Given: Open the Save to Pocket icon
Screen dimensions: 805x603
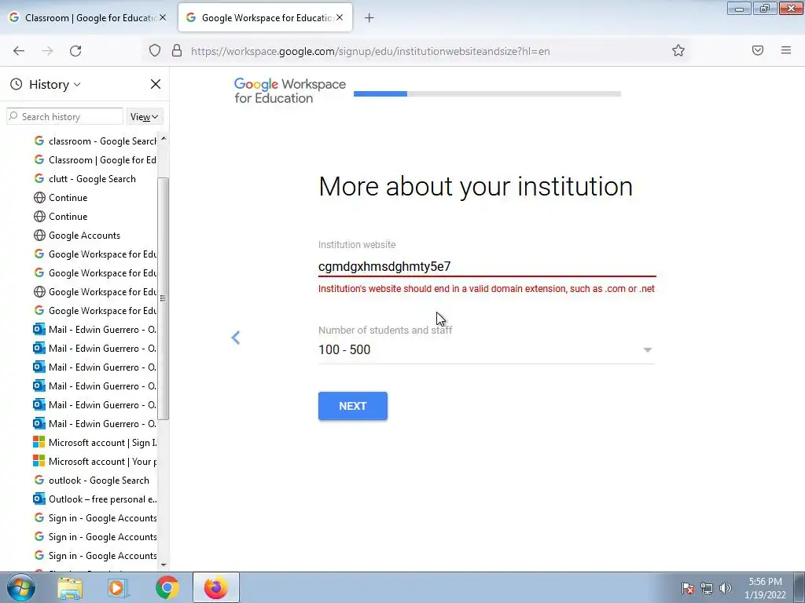Looking at the screenshot, I should click(x=758, y=50).
